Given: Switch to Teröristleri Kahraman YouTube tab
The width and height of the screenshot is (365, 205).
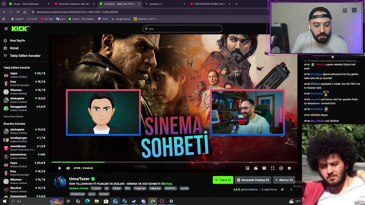Looking at the screenshot, I should click(74, 4).
